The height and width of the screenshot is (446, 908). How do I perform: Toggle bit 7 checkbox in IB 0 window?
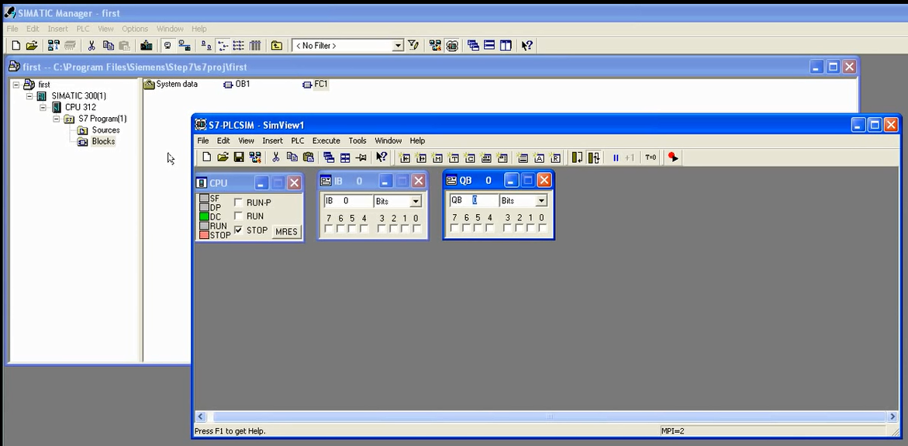click(x=328, y=229)
